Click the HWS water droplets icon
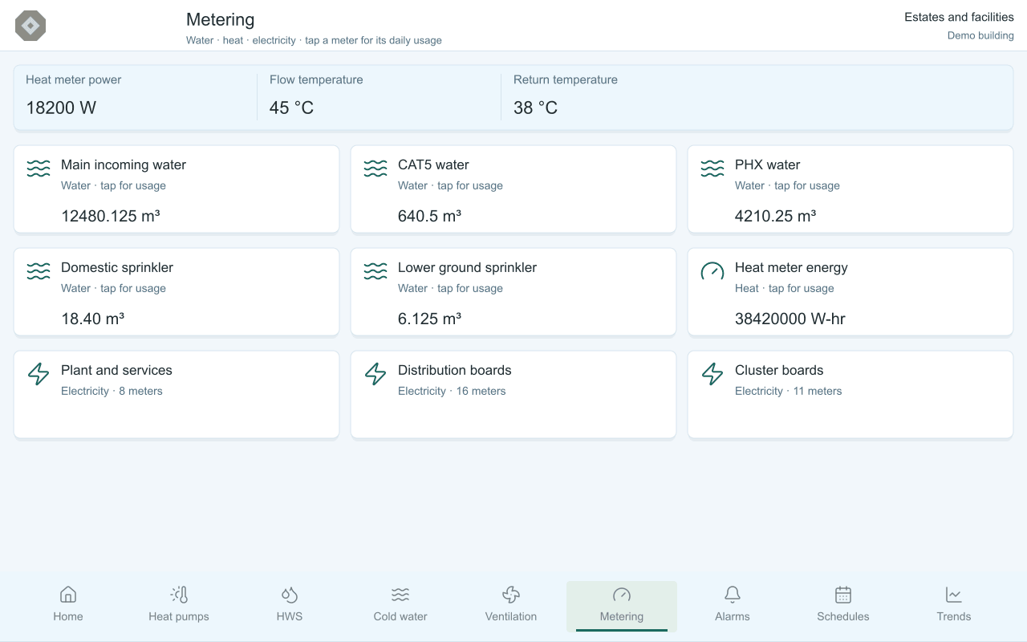 [290, 595]
